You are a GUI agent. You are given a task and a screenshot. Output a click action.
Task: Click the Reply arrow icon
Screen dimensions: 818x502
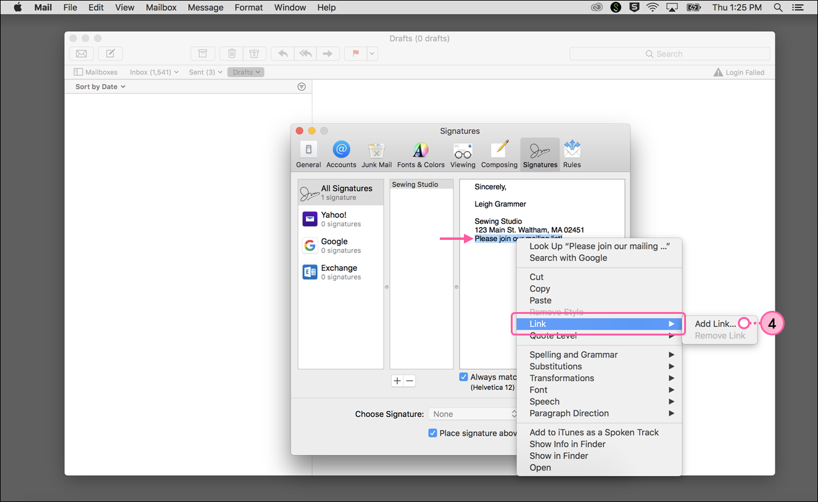283,54
